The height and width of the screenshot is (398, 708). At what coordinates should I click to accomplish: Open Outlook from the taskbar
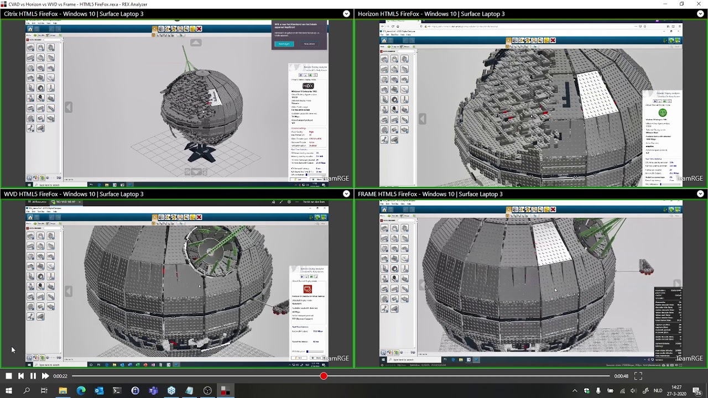pyautogui.click(x=99, y=391)
